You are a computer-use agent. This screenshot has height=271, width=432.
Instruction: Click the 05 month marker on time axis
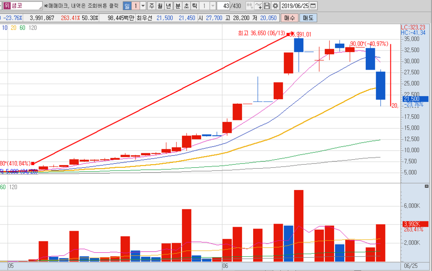(x=11, y=266)
